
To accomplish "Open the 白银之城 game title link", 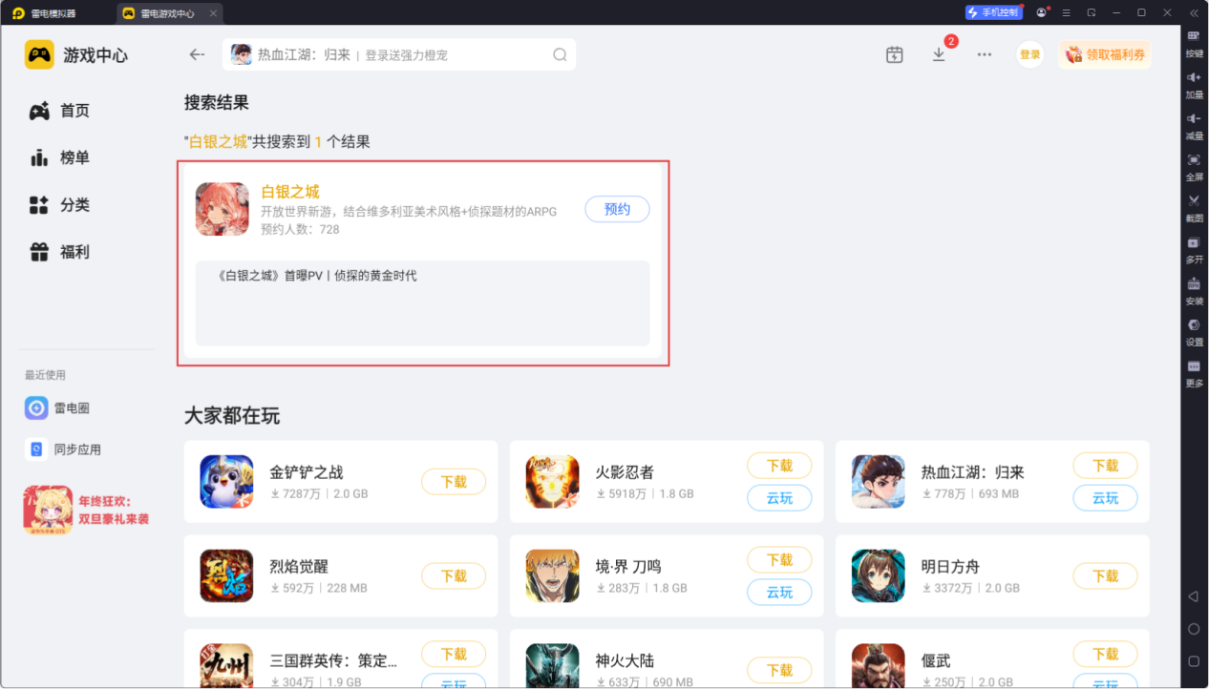I will coord(290,192).
